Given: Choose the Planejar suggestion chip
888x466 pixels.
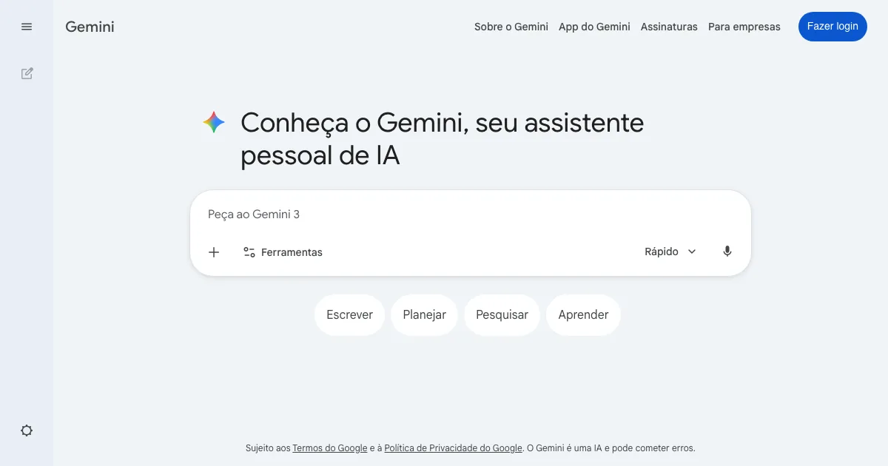Looking at the screenshot, I should click(x=424, y=314).
